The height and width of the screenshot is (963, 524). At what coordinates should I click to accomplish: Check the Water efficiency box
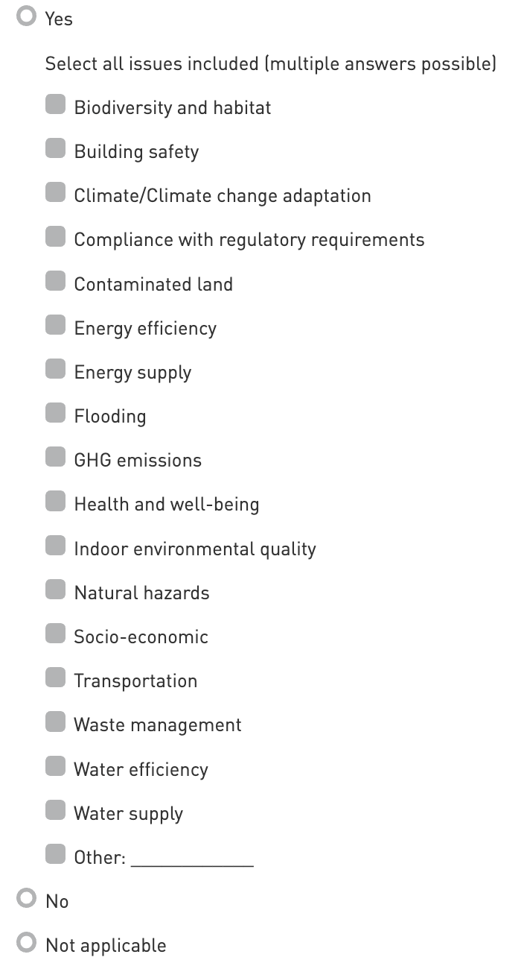pos(56,766)
